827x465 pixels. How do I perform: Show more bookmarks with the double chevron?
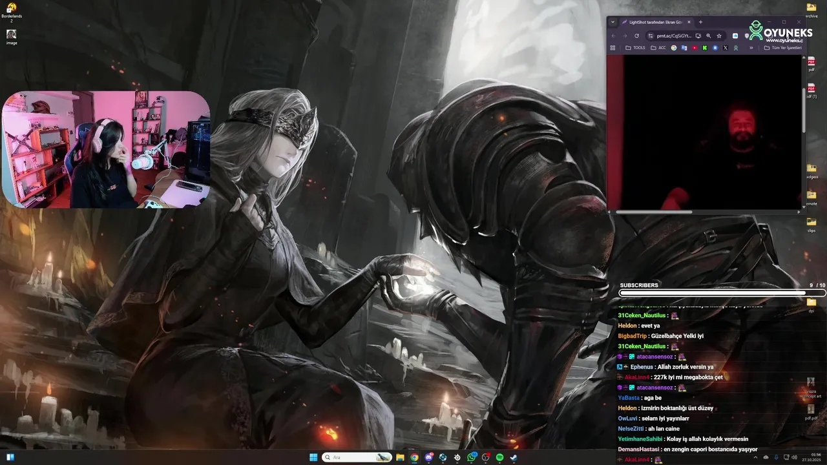(751, 48)
